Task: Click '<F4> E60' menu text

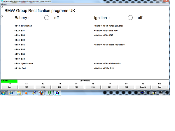Action: (20, 40)
